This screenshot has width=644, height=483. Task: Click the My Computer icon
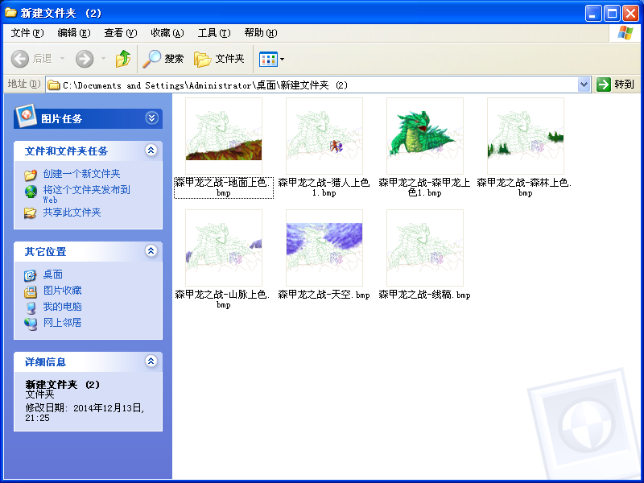click(31, 308)
